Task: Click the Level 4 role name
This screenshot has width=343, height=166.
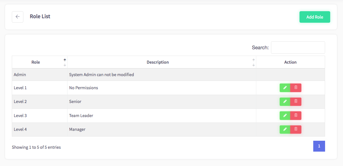Action: point(20,129)
